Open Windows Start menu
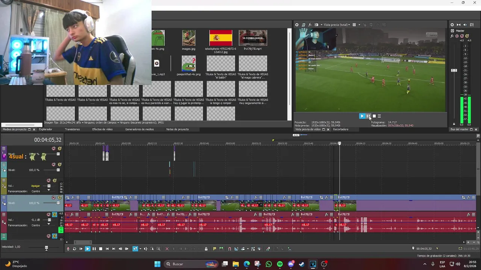Viewport: 481px width, 270px height. 157,264
